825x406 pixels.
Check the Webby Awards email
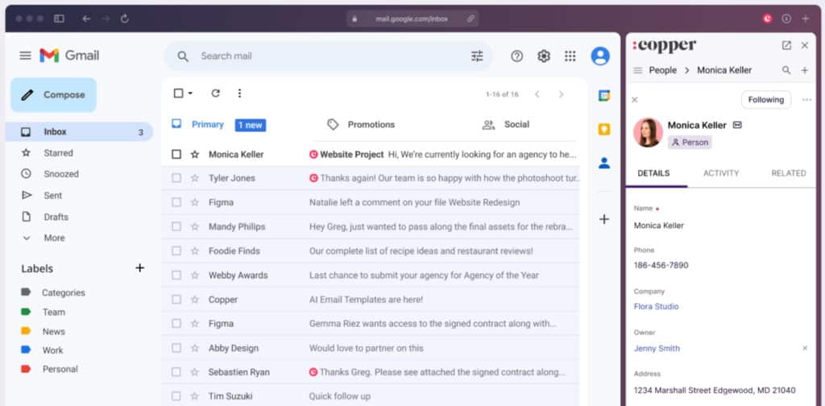coord(176,275)
